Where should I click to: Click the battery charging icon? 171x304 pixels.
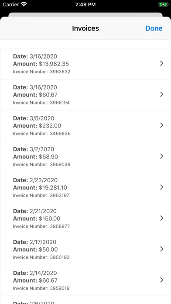[x=164, y=4]
